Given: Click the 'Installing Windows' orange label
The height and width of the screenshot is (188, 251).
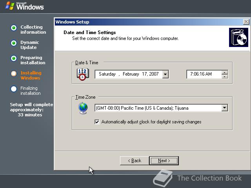Looking at the screenshot, I should click(x=31, y=76).
